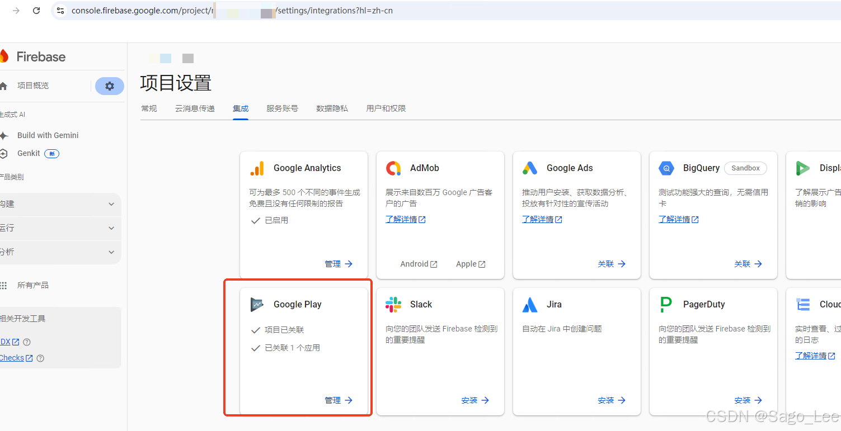Open Google Ads 了解详情 link
The image size is (841, 431).
(x=542, y=220)
